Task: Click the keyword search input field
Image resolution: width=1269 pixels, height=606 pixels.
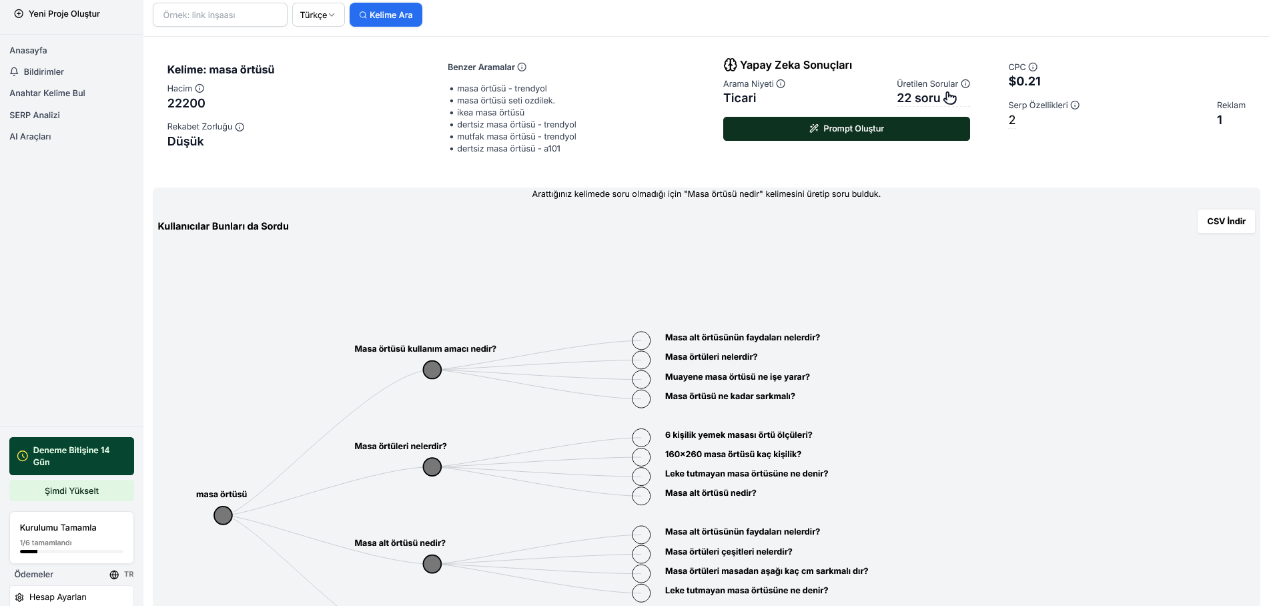Action: pyautogui.click(x=220, y=14)
